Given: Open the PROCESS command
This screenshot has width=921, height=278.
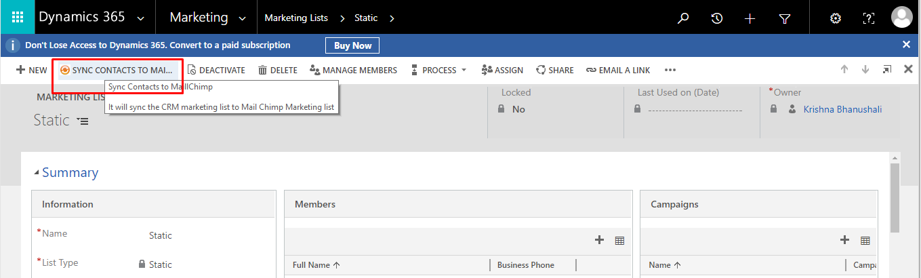Looking at the screenshot, I should point(434,70).
